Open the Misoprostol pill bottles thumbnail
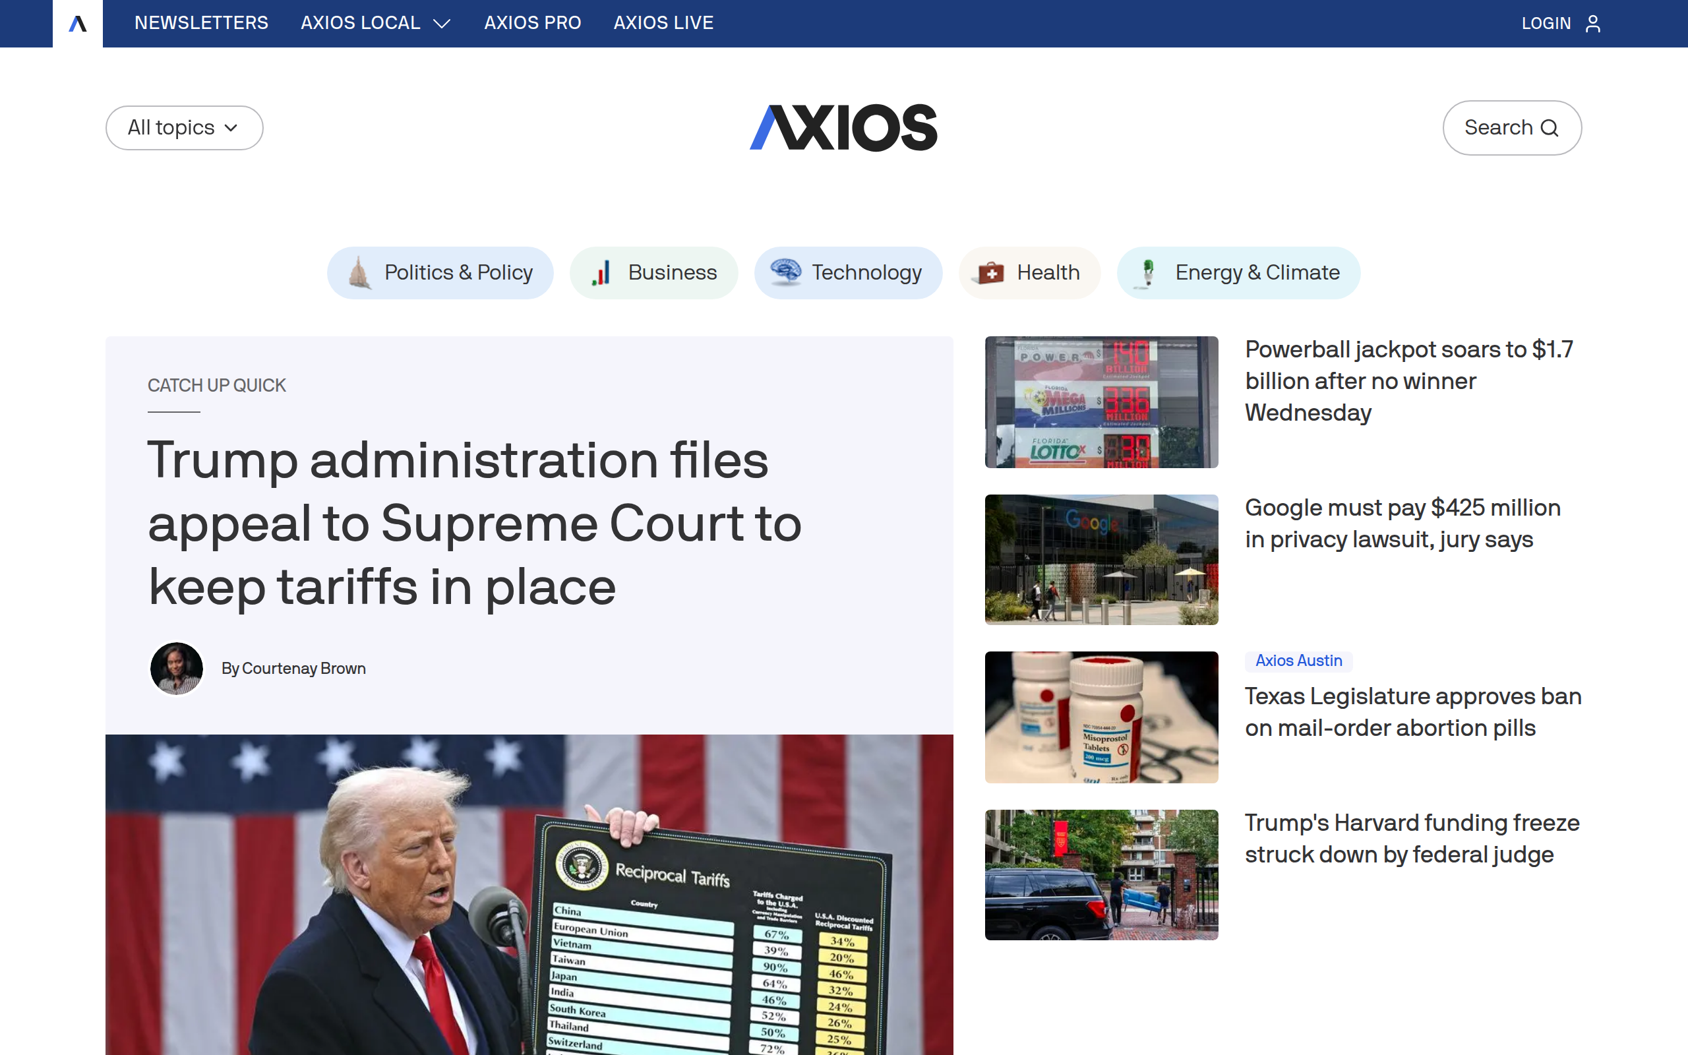Image resolution: width=1688 pixels, height=1055 pixels. click(x=1101, y=717)
